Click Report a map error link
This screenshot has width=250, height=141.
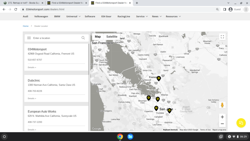coord(219,130)
